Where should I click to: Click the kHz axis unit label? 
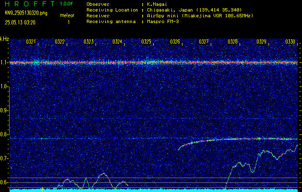tap(4, 39)
